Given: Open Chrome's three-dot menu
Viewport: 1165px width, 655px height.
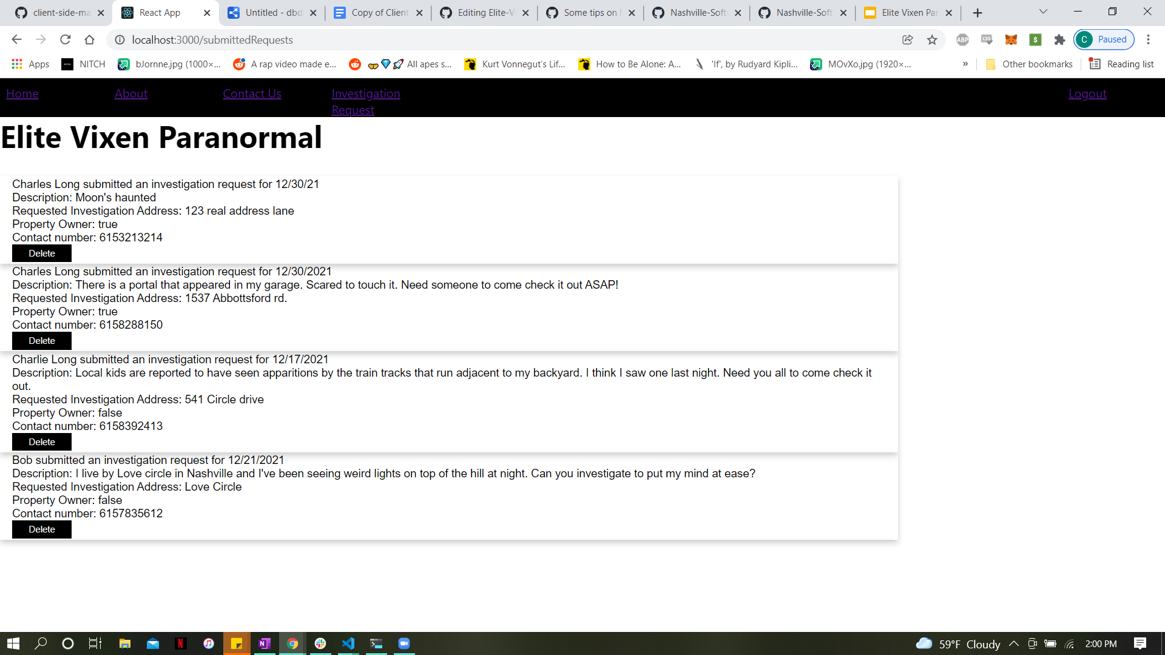Looking at the screenshot, I should (x=1148, y=39).
